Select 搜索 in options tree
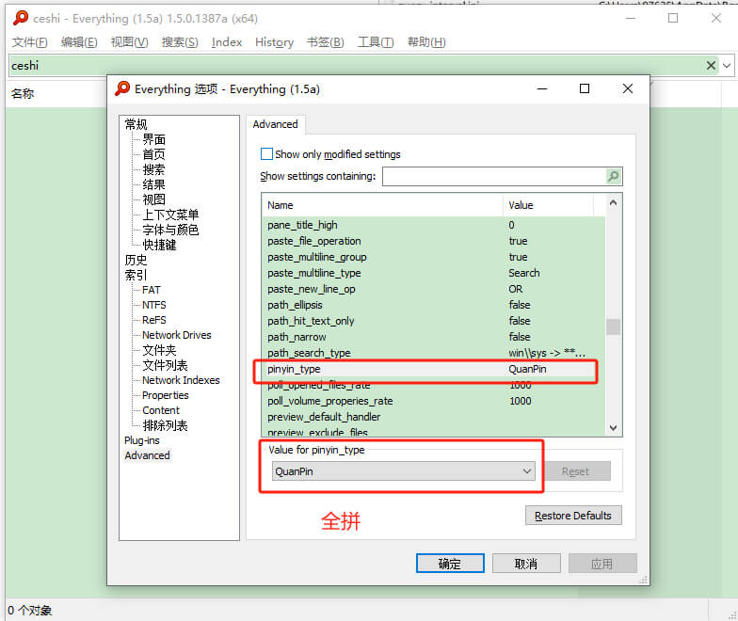The image size is (738, 621). (154, 169)
